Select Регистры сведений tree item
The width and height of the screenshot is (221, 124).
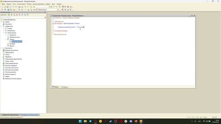point(11,65)
